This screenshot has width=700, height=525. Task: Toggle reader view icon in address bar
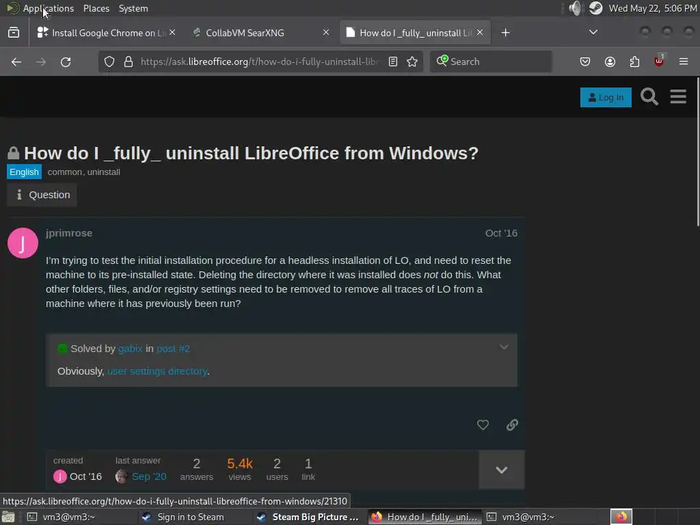393,62
